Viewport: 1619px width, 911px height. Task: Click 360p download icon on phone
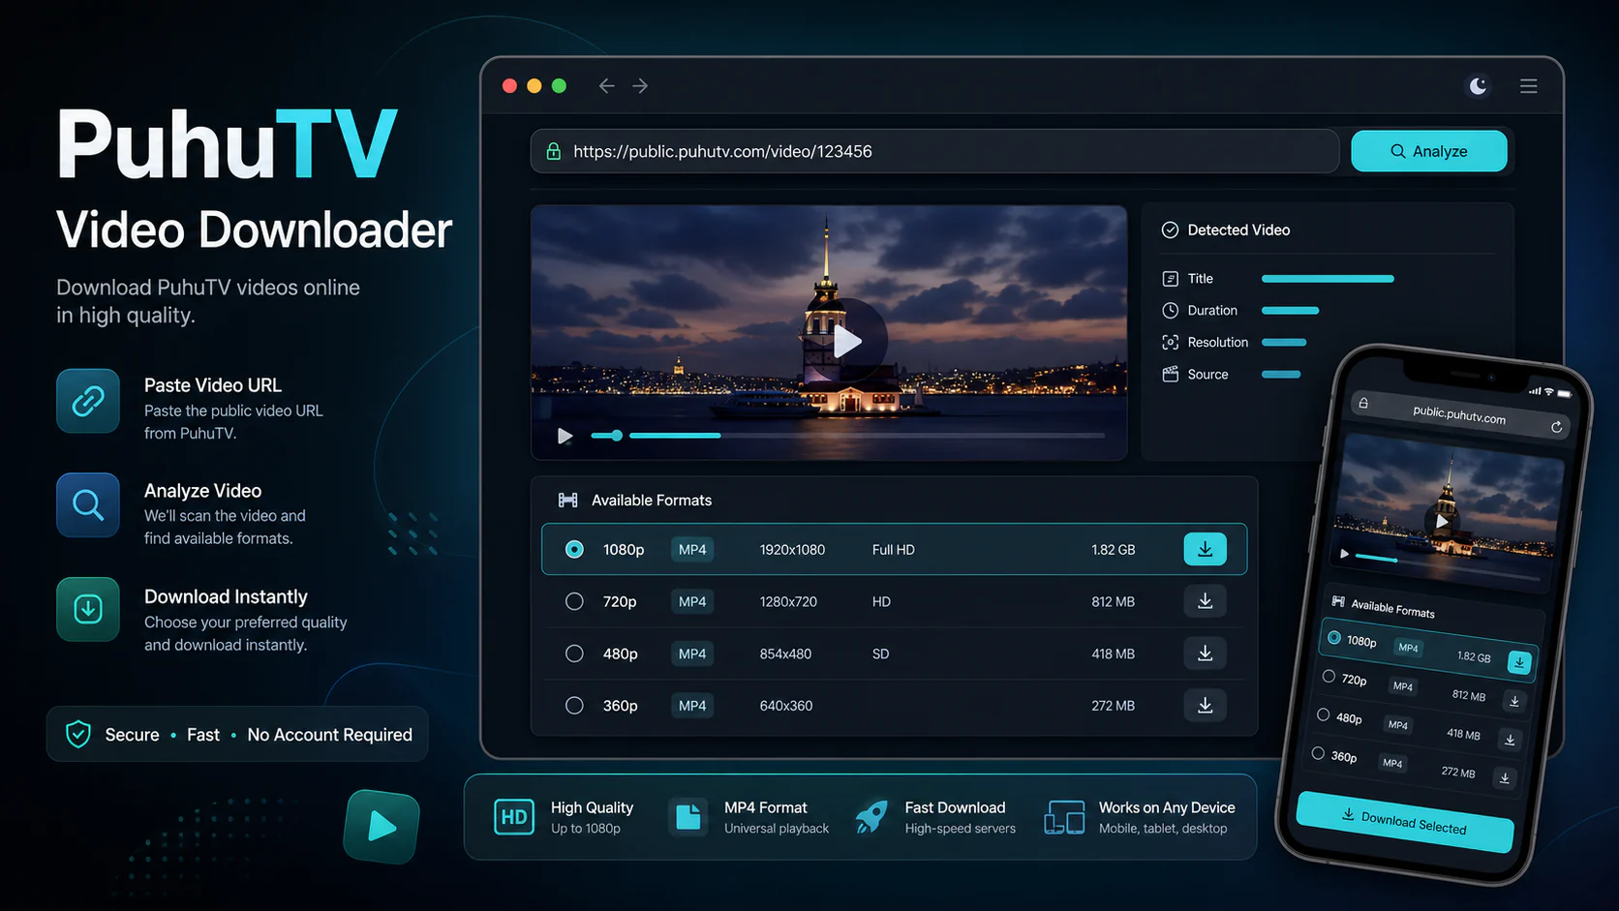[1505, 777]
